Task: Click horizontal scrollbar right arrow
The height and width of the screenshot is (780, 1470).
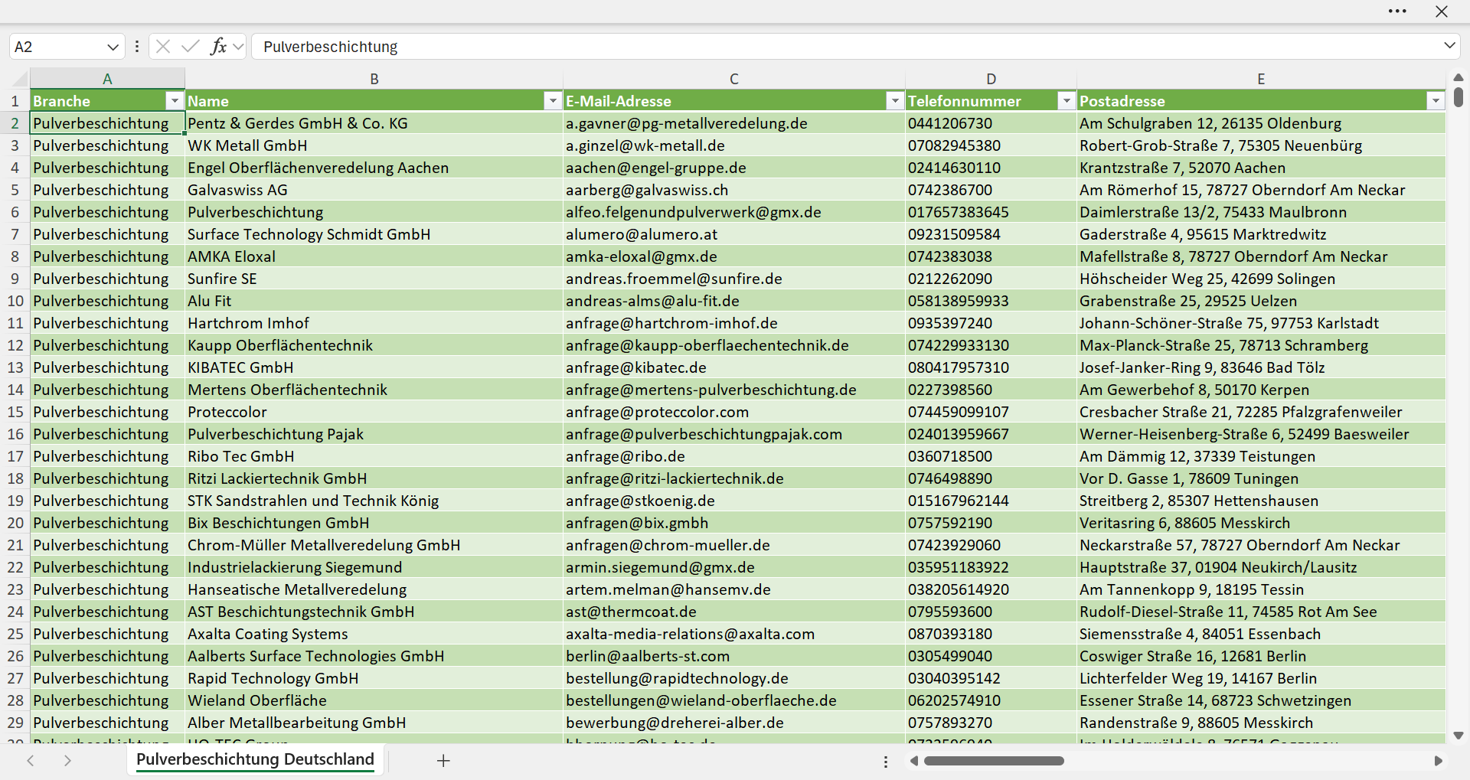Action: (x=1438, y=761)
